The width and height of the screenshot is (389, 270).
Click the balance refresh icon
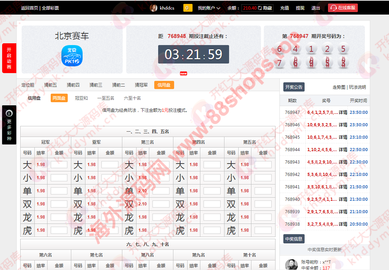point(260,8)
